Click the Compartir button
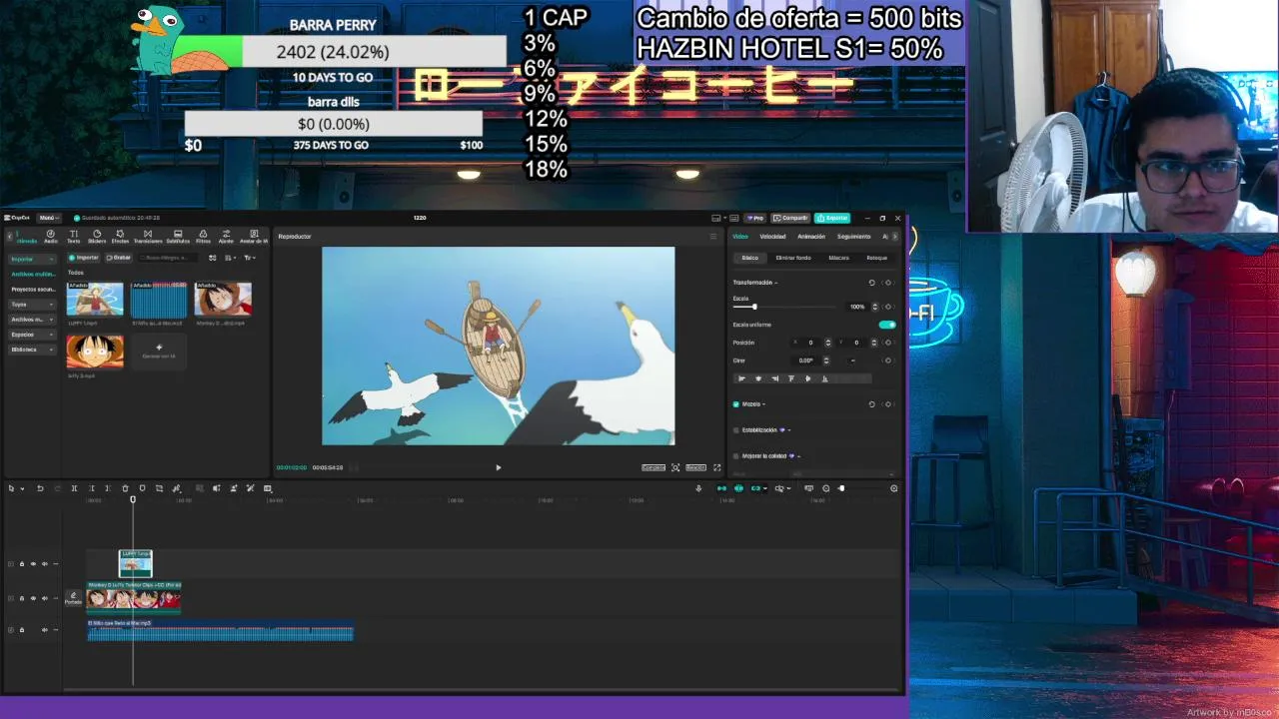This screenshot has height=719, width=1279. tap(790, 218)
